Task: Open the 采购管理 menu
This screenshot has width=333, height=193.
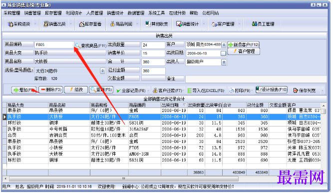Action: click(x=12, y=13)
